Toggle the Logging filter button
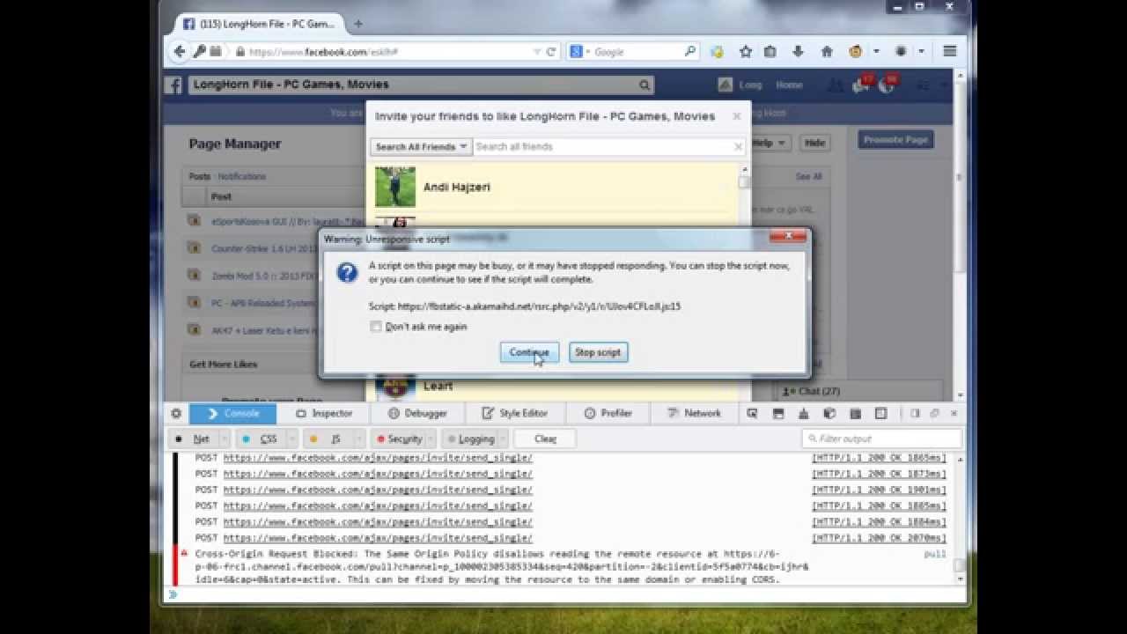This screenshot has height=634, width=1127. click(469, 439)
